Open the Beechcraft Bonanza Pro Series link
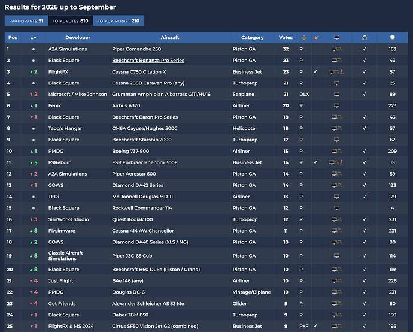The height and width of the screenshot is (332, 413). pyautogui.click(x=148, y=61)
